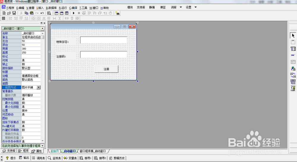
Task: Open the T.工具 menu
Action: [x=83, y=8]
